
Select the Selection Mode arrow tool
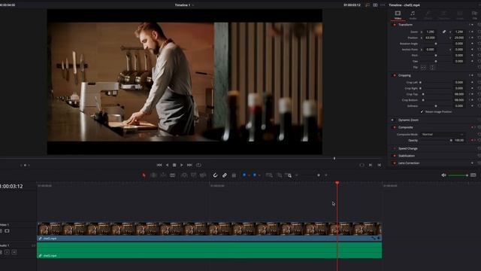point(144,175)
